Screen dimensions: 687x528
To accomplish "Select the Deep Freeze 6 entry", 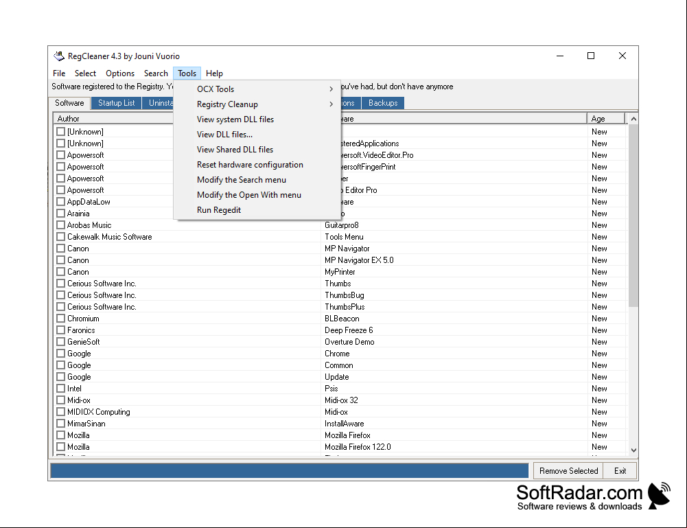I will pos(349,330).
